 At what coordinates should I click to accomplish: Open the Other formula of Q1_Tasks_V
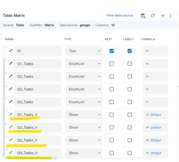click(156, 115)
